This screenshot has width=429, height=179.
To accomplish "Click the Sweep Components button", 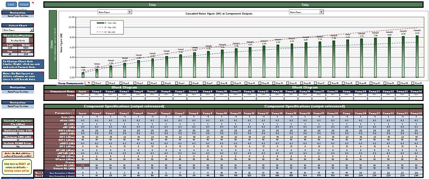I will (x=70, y=83).
